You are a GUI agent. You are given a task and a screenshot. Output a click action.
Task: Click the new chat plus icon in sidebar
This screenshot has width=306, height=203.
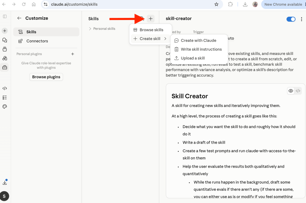pyautogui.click(x=5, y=31)
